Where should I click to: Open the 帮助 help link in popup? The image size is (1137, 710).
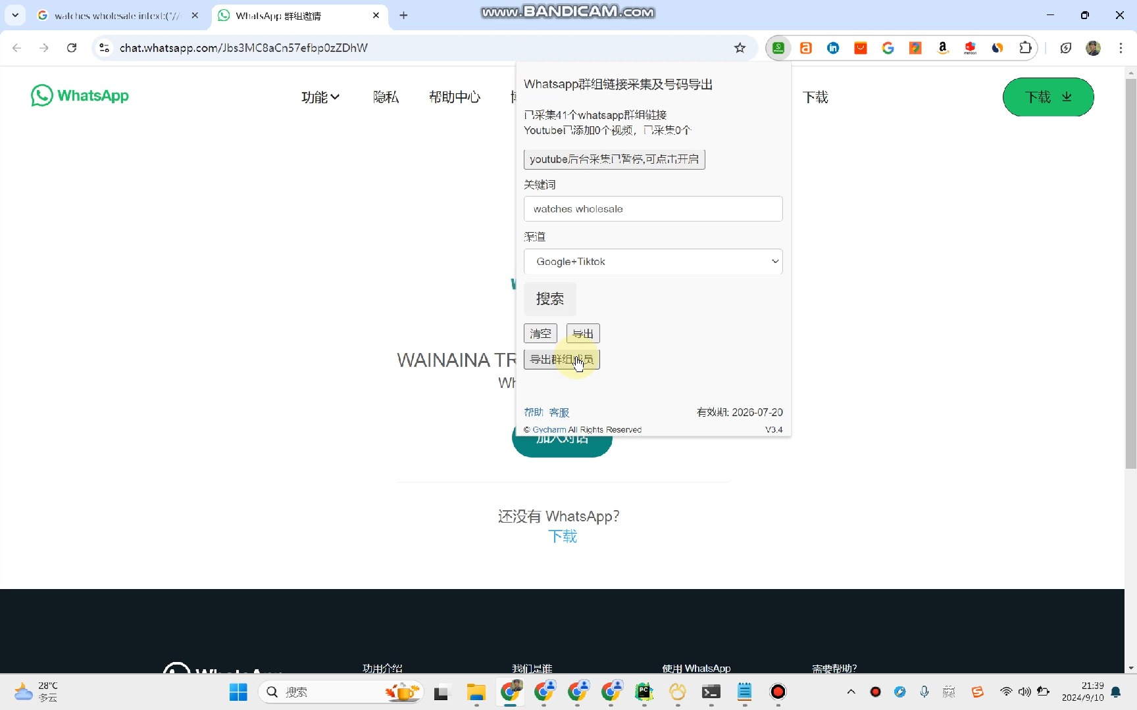(x=534, y=412)
